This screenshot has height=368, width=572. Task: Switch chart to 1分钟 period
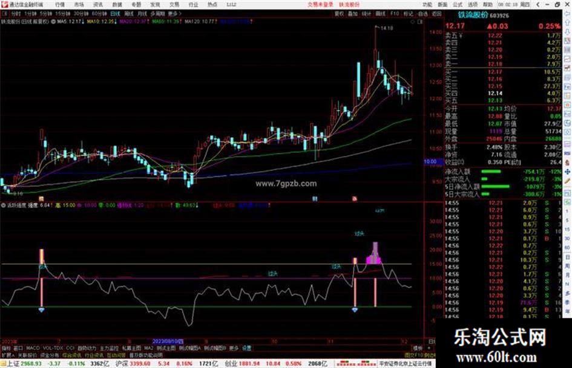click(x=31, y=13)
